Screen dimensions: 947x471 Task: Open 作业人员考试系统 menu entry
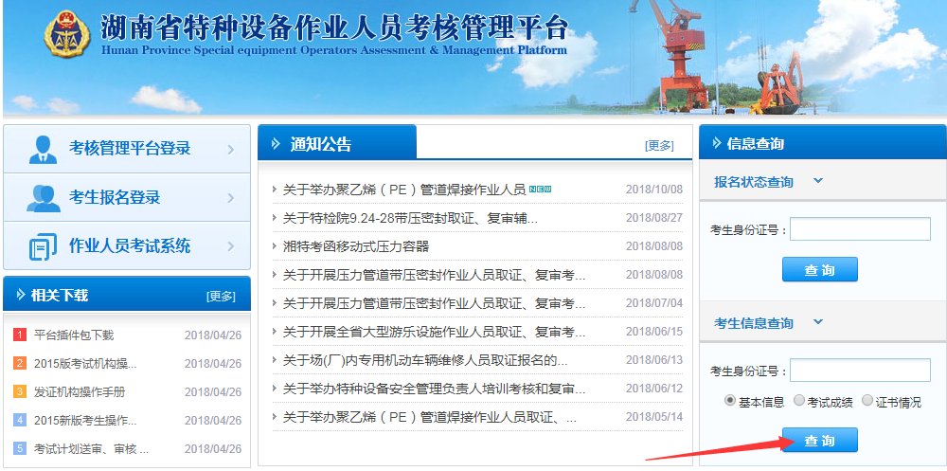[x=127, y=245]
